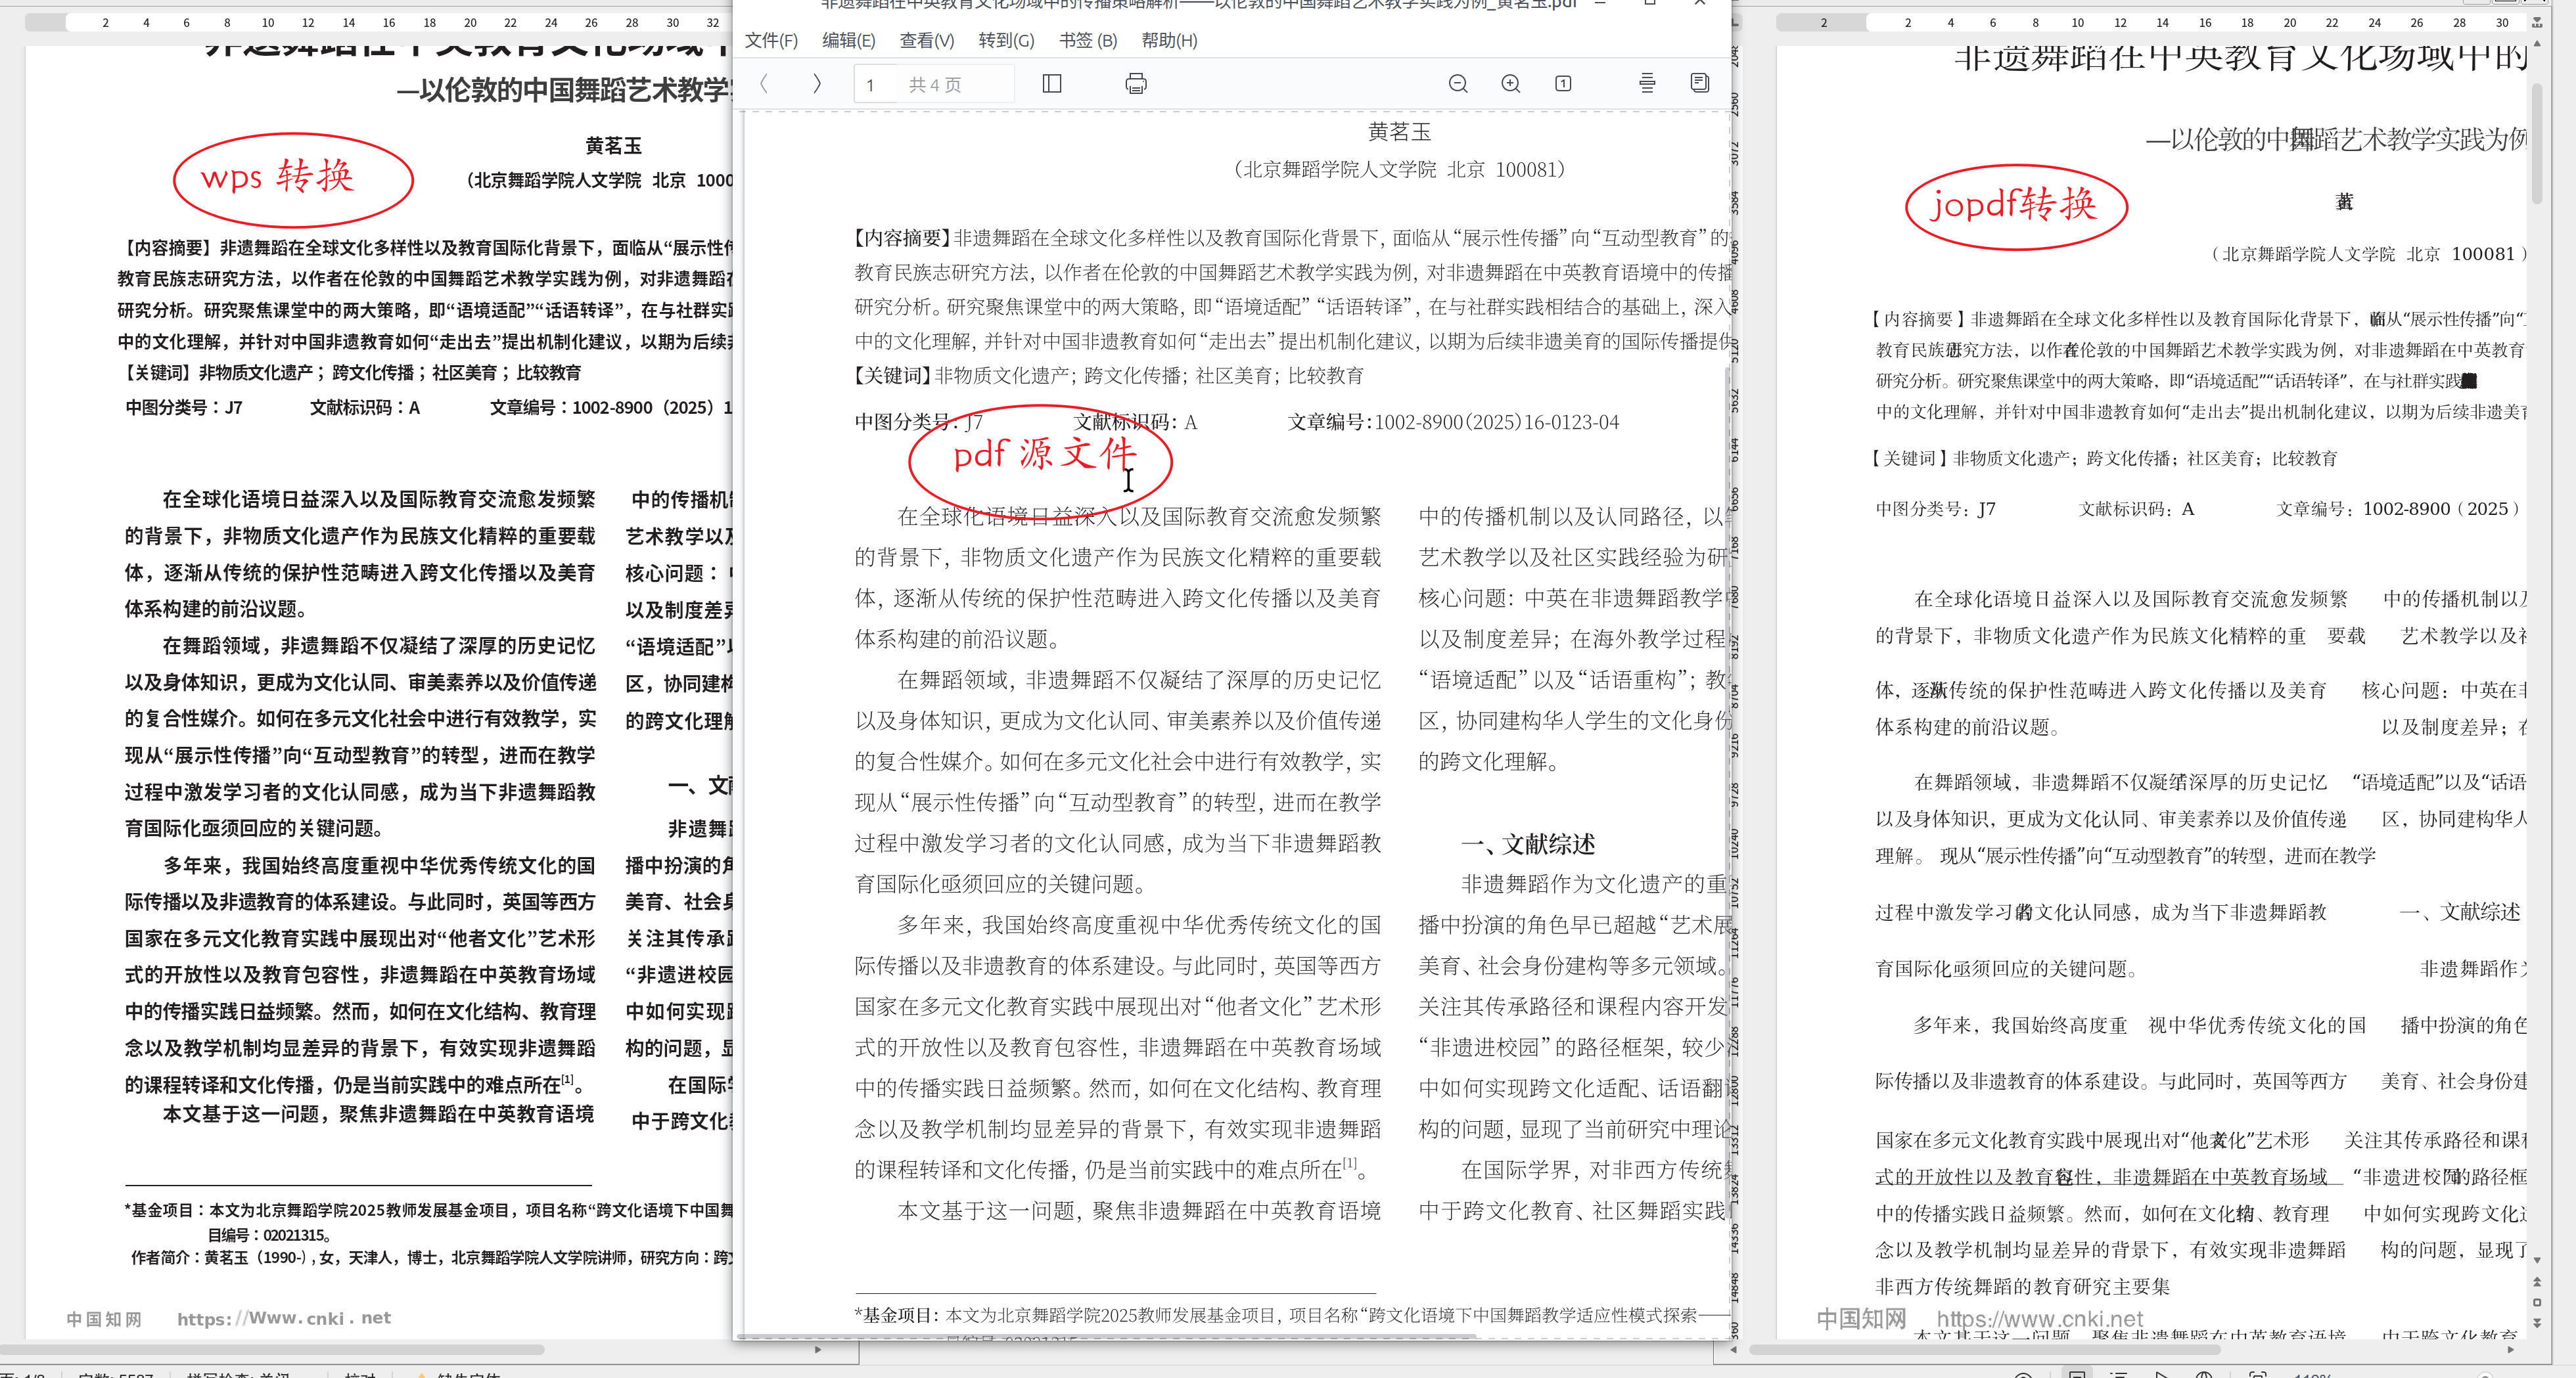Switch to continuous scroll view icon
This screenshot has width=2576, height=1378.
click(x=1647, y=84)
